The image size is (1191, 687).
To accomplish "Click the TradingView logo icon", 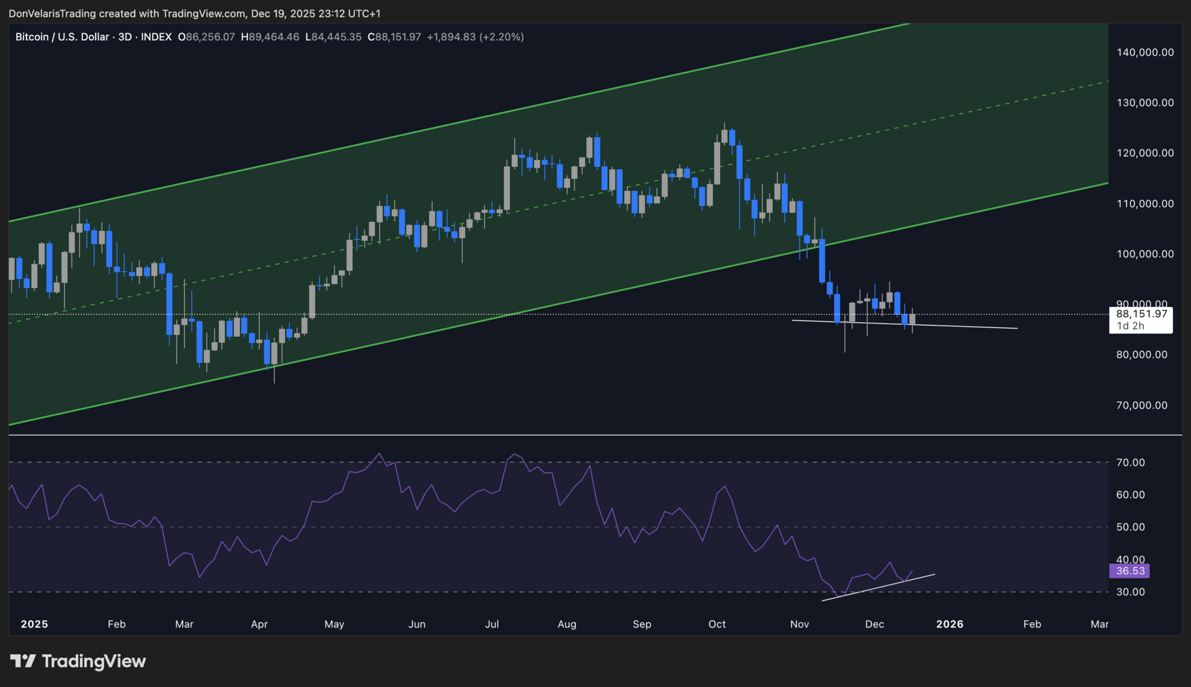I will [x=23, y=661].
